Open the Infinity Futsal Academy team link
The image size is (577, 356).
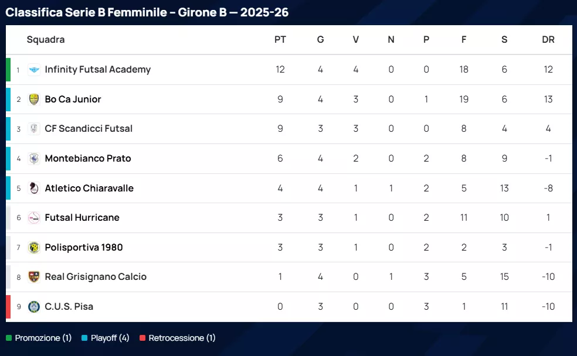click(x=97, y=70)
